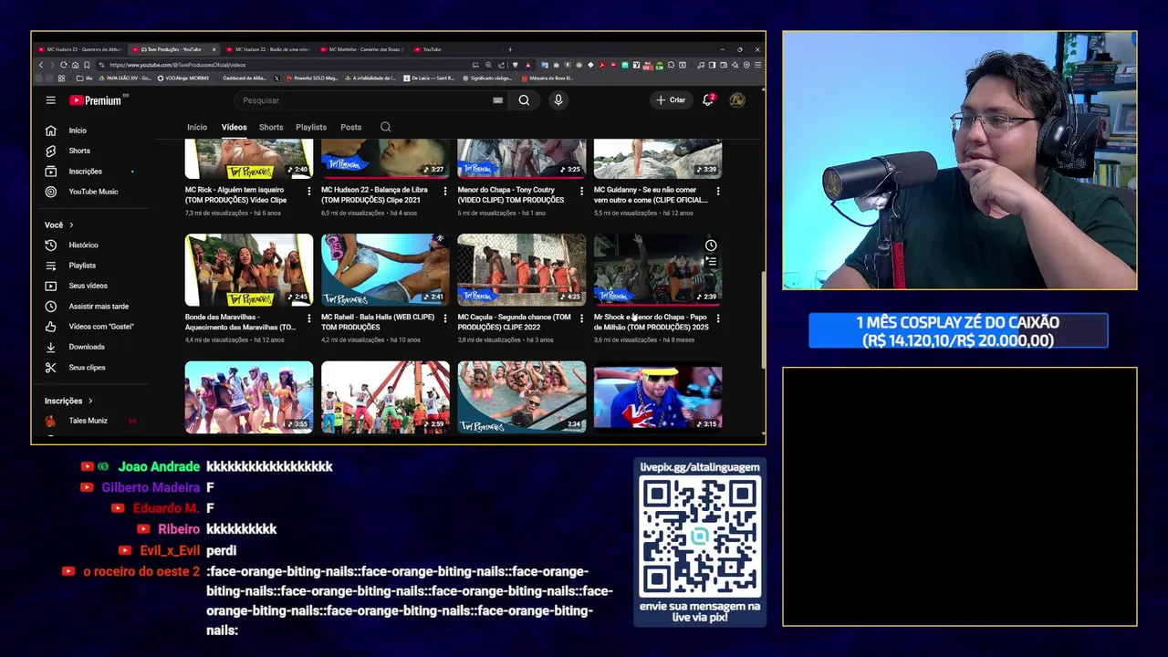The height and width of the screenshot is (657, 1168).
Task: Switch to the channel Início tab
Action: [197, 127]
